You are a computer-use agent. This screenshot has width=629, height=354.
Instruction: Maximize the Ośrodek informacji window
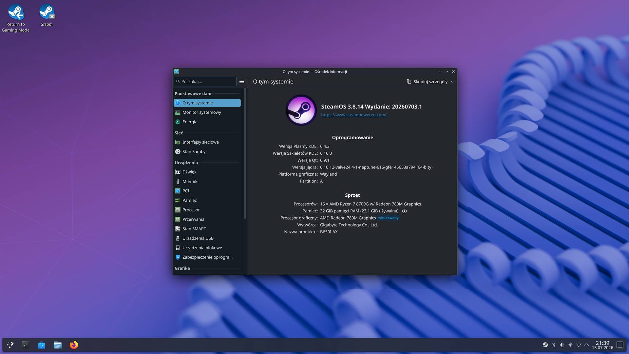tap(447, 72)
